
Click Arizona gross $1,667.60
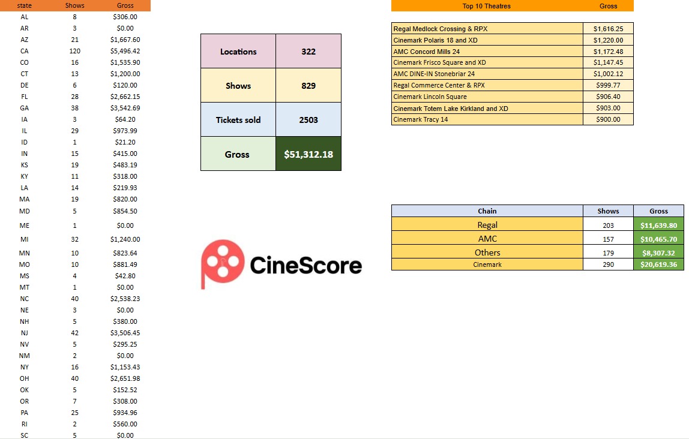[125, 40]
